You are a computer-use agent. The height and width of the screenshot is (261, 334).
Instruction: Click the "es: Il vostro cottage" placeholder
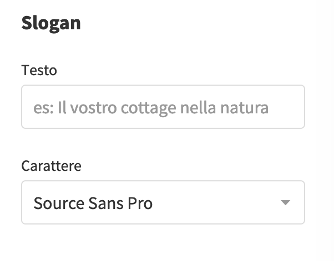coord(151,107)
